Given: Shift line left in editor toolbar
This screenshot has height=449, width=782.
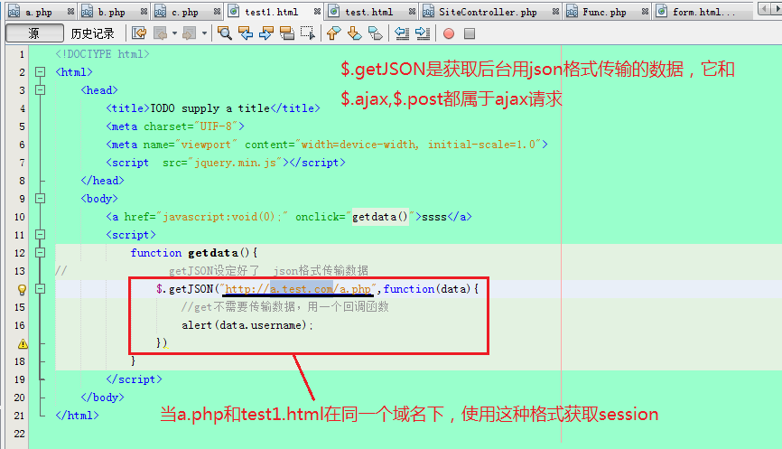Looking at the screenshot, I should click(401, 33).
